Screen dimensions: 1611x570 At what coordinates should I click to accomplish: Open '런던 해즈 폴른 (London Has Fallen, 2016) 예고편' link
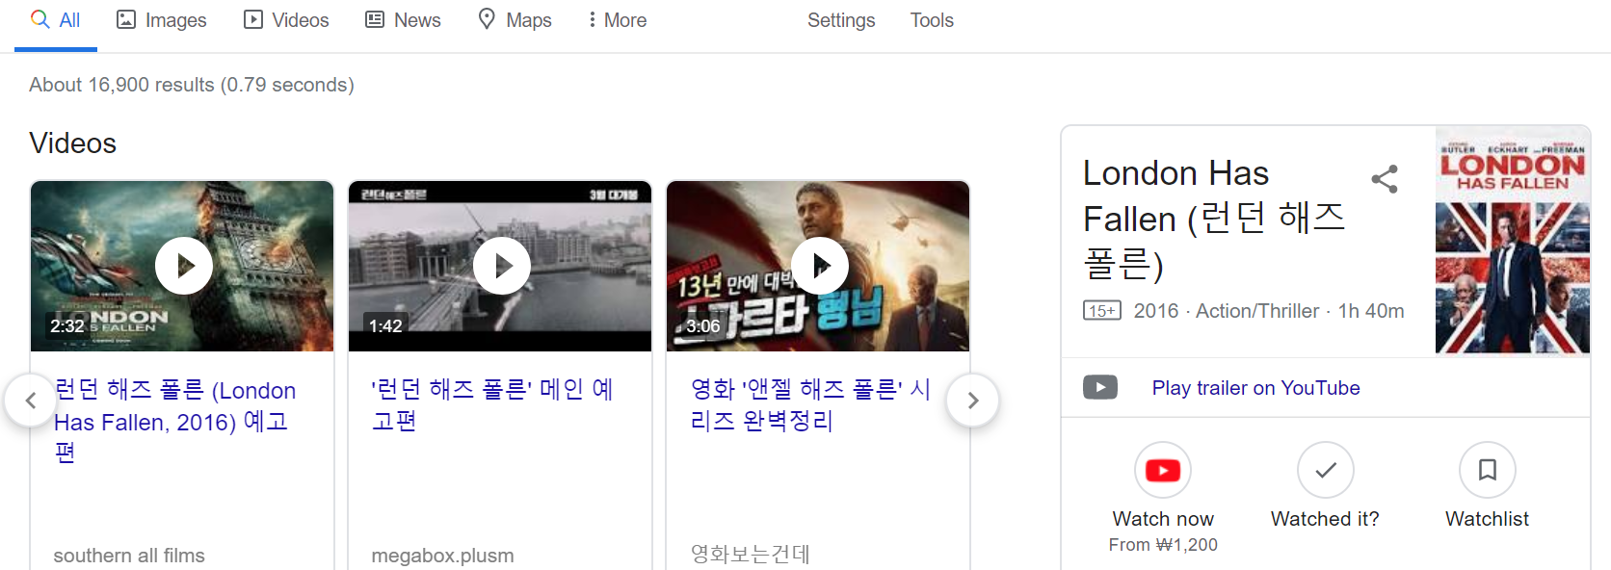tap(174, 421)
